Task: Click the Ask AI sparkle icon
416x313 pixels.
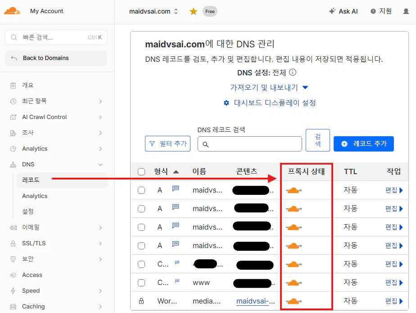Action: [x=332, y=11]
